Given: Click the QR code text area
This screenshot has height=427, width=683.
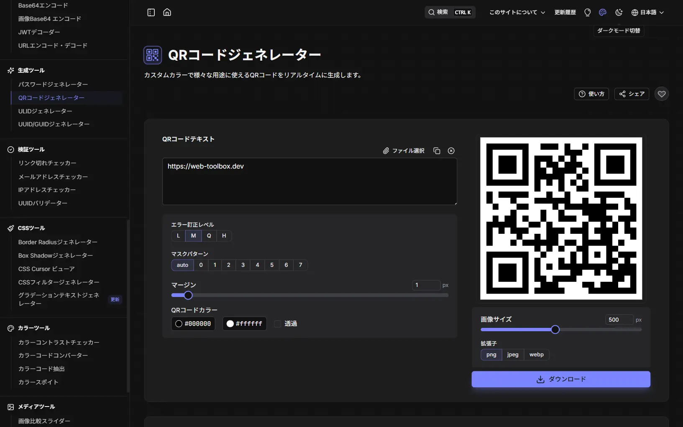Looking at the screenshot, I should pos(310,182).
